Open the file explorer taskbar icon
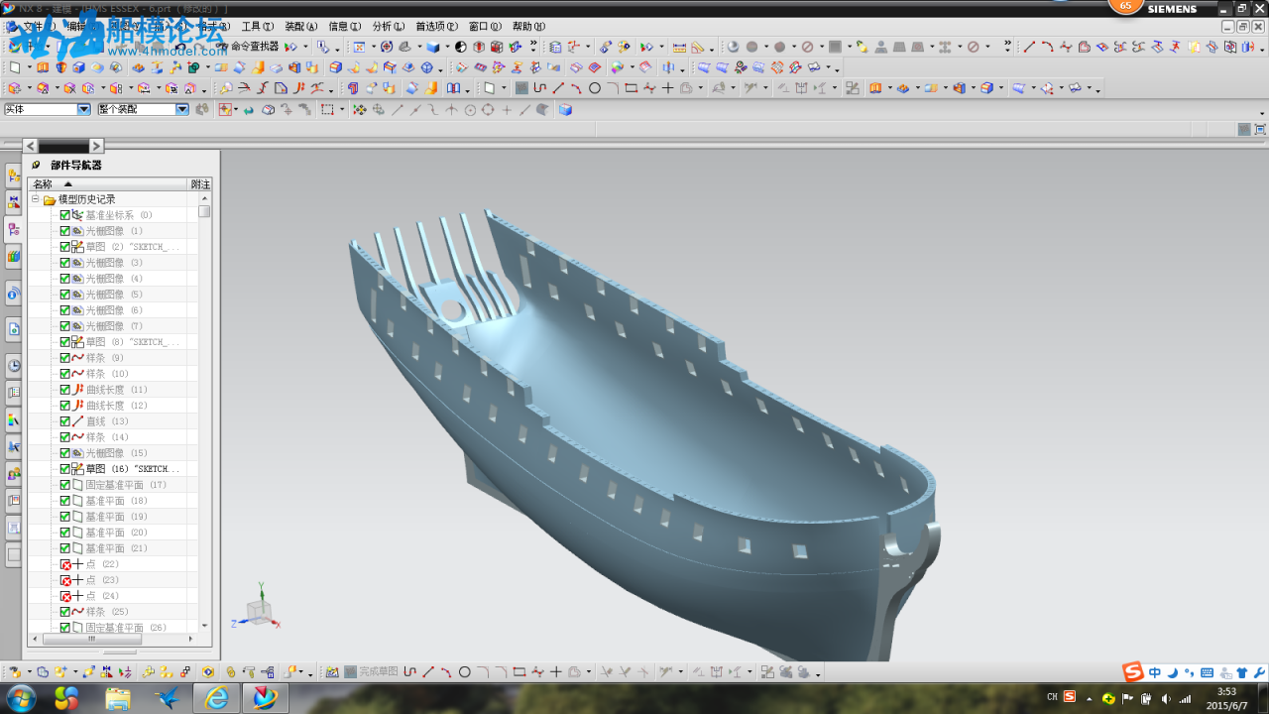Image resolution: width=1269 pixels, height=714 pixels. click(x=118, y=698)
